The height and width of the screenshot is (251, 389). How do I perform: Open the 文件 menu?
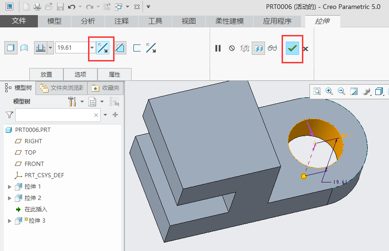pyautogui.click(x=19, y=21)
